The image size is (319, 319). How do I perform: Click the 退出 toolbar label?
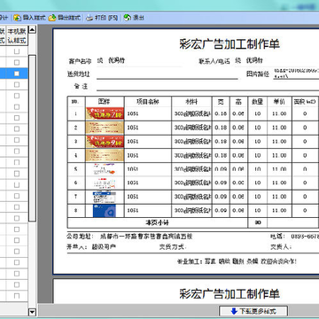pos(138,18)
